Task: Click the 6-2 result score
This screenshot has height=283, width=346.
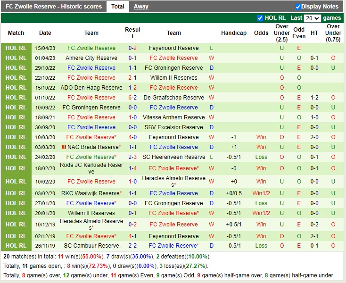Action: [132, 97]
